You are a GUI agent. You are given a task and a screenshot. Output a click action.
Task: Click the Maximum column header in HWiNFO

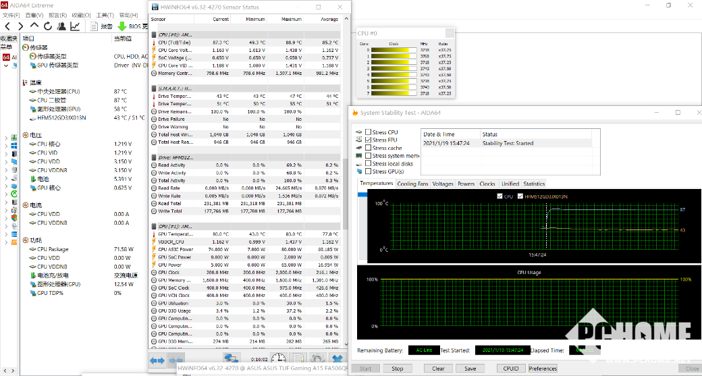[x=286, y=20]
